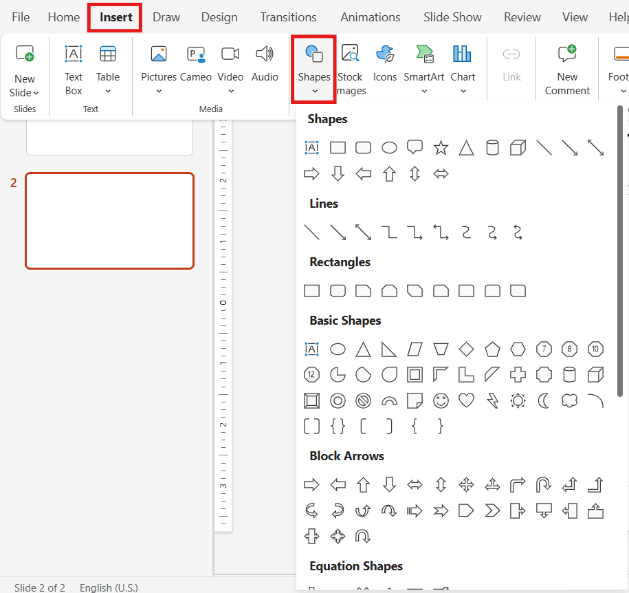Select the U-turn arrow shape
629x593 pixels.
pyautogui.click(x=544, y=484)
